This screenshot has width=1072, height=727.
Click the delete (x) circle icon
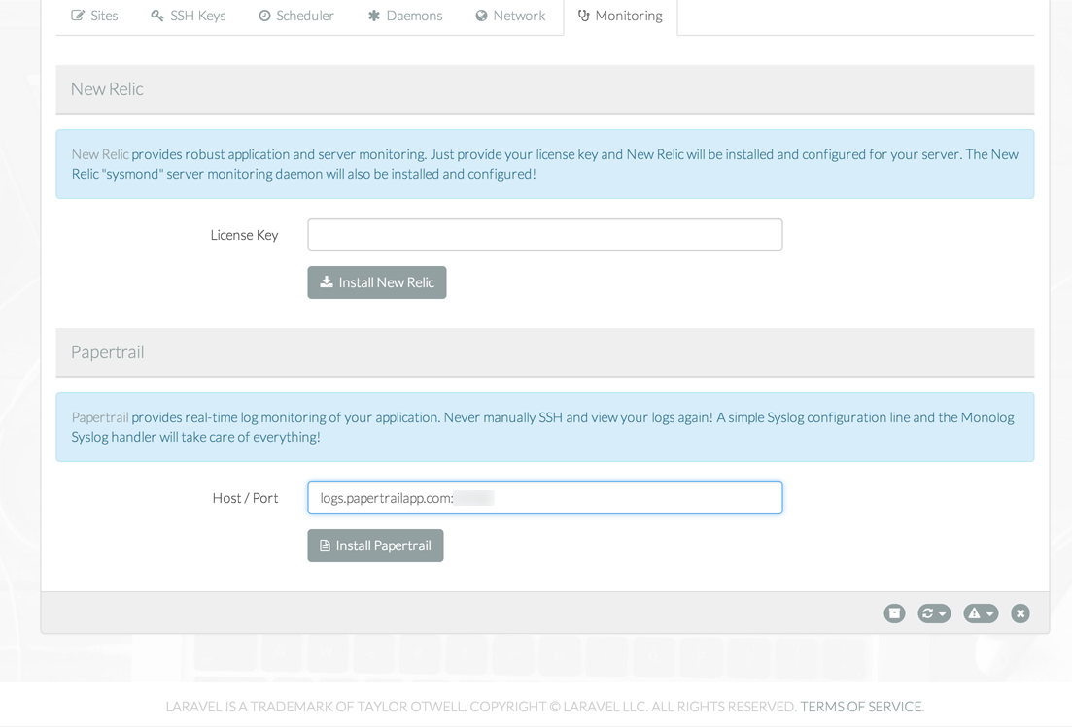click(x=1020, y=613)
